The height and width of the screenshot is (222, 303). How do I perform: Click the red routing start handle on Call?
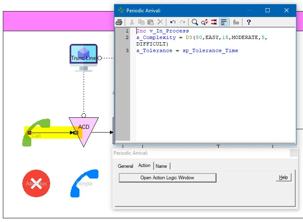click(x=29, y=133)
